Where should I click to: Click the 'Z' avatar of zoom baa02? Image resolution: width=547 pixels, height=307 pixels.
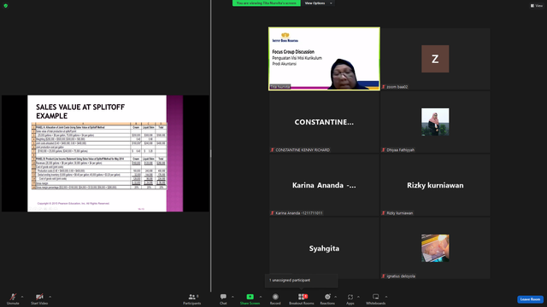[x=435, y=59]
